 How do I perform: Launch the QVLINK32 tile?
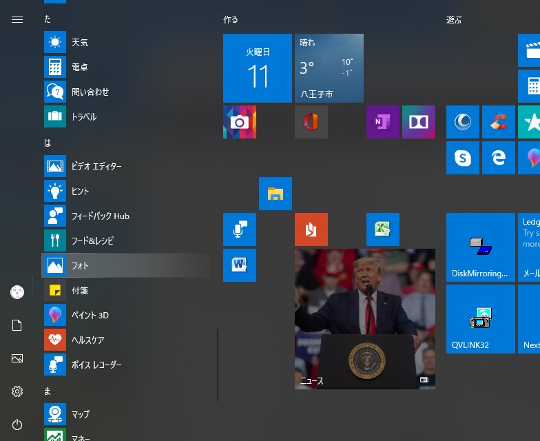pos(481,319)
